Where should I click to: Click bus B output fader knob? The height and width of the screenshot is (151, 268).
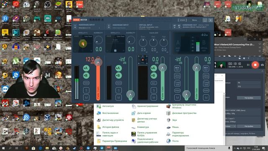pyautogui.click(x=196, y=68)
